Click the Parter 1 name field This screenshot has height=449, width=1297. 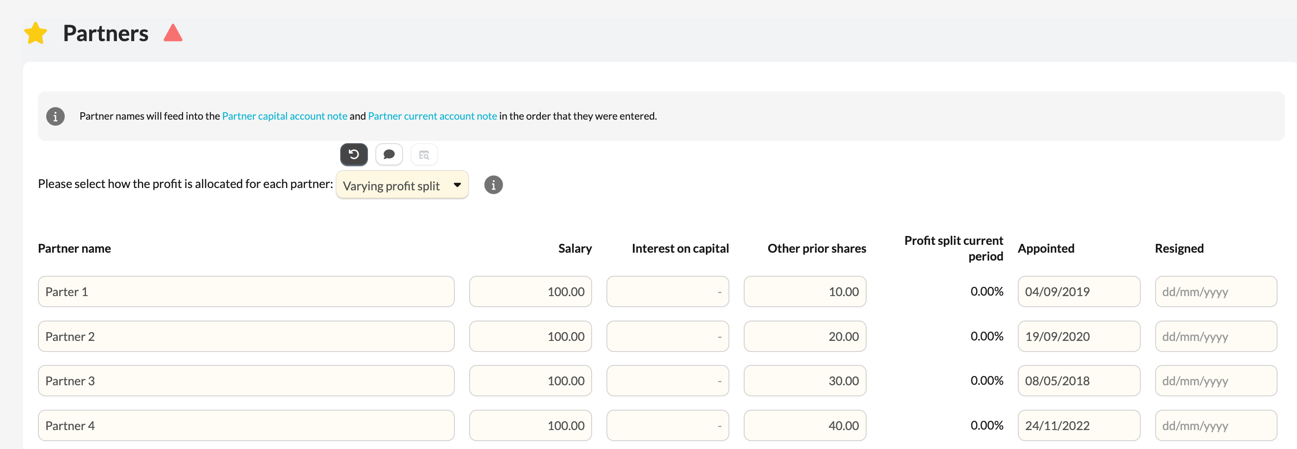point(246,291)
